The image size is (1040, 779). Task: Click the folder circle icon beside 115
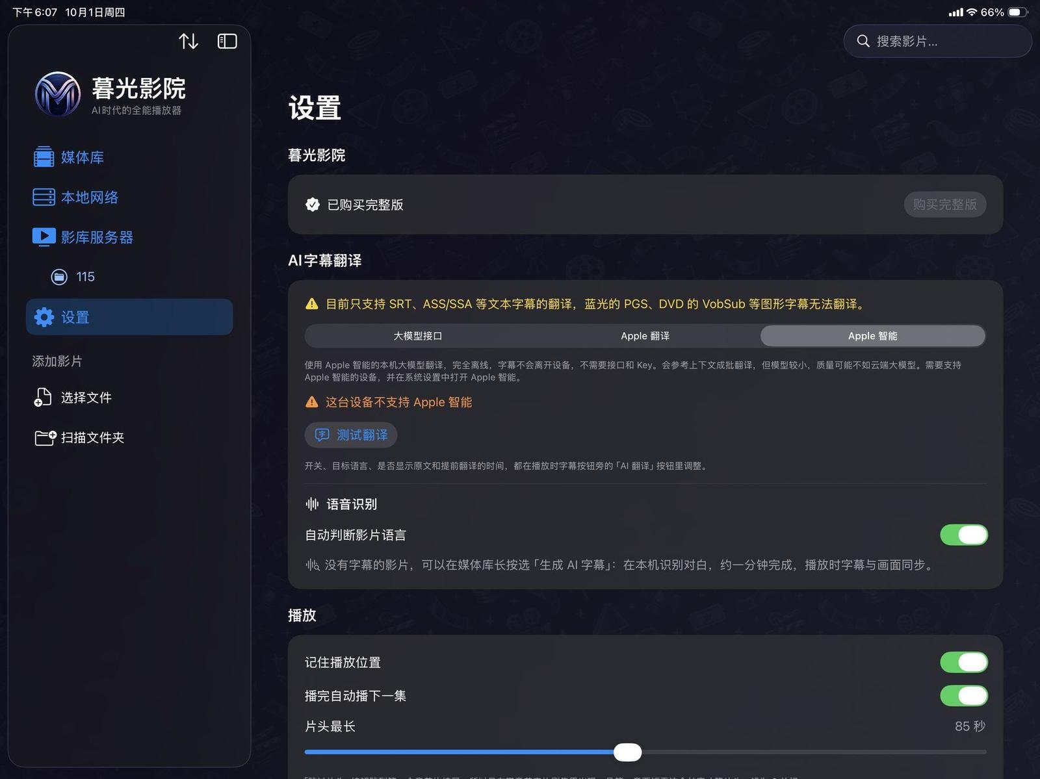59,277
